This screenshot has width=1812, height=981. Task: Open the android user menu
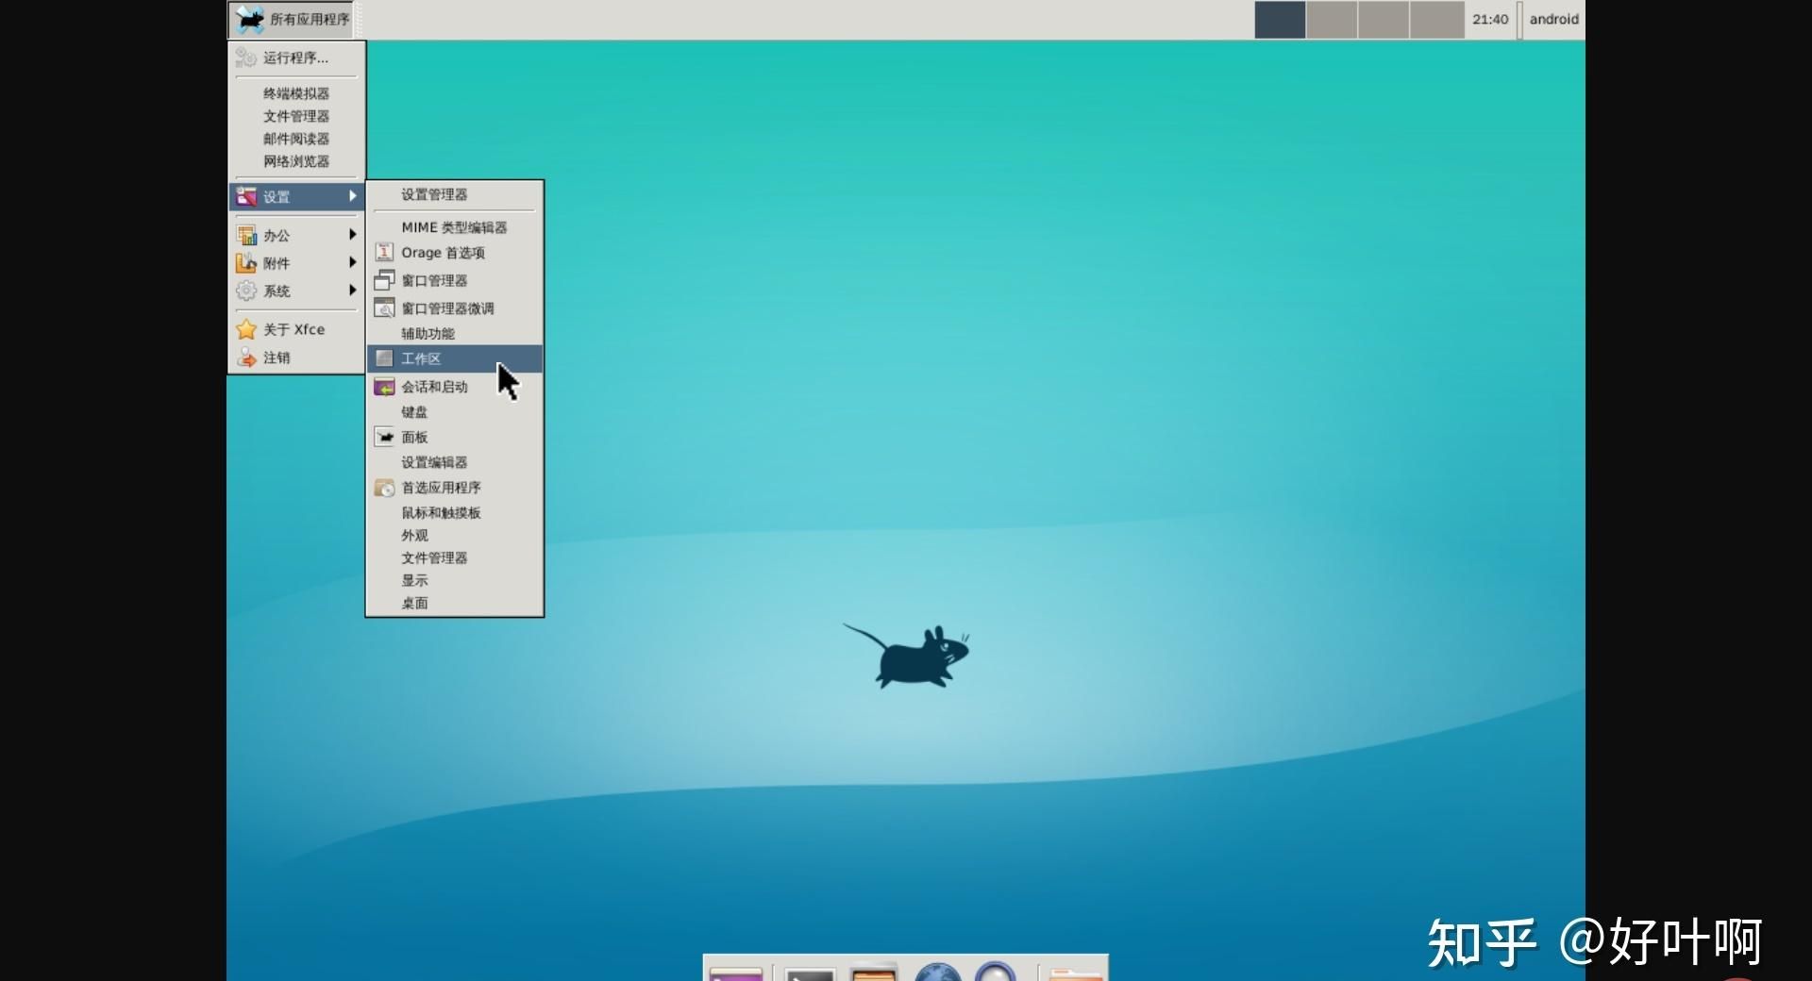pos(1553,19)
